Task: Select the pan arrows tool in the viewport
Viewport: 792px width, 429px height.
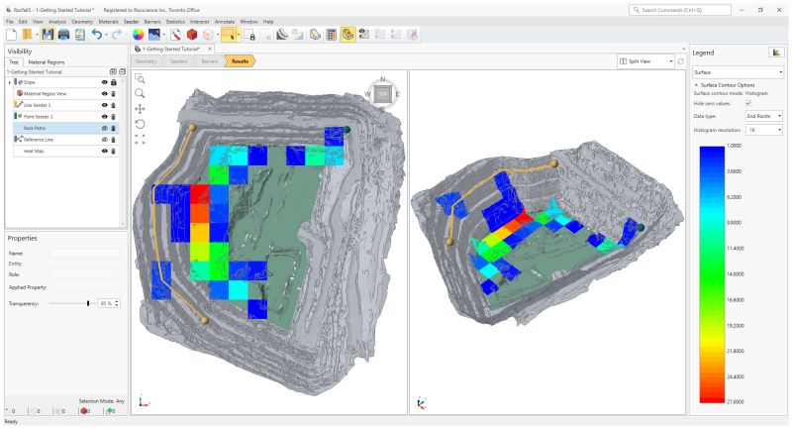Action: coord(140,109)
